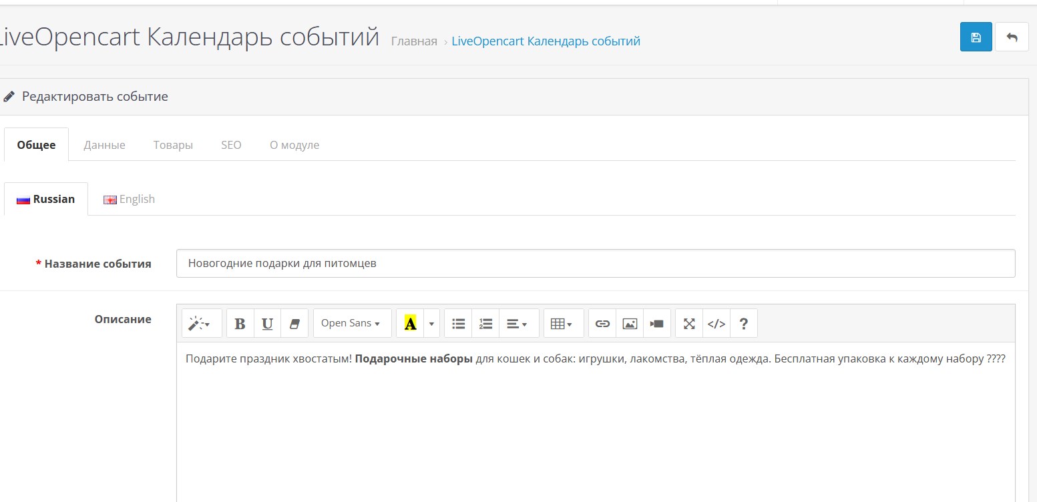The width and height of the screenshot is (1037, 502).
Task: Click the blue Save floppy-disk button
Action: click(x=976, y=37)
